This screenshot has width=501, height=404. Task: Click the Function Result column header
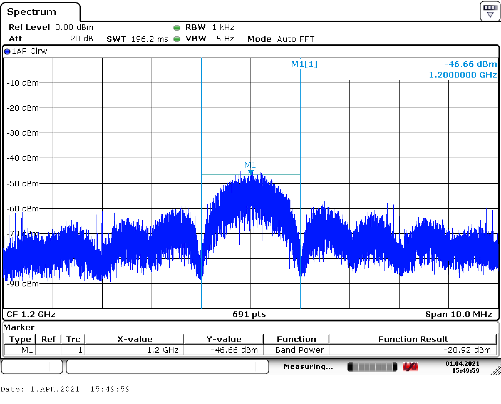[413, 339]
